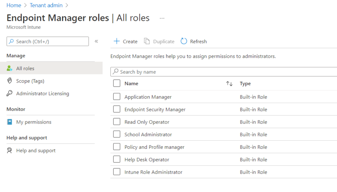The height and width of the screenshot is (192, 337).
Task: Open Scope (Tags) menu item
Action: tap(30, 81)
